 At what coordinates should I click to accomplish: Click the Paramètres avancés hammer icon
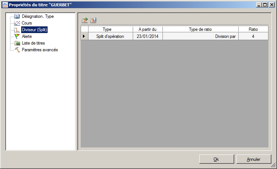pyautogui.click(x=17, y=50)
